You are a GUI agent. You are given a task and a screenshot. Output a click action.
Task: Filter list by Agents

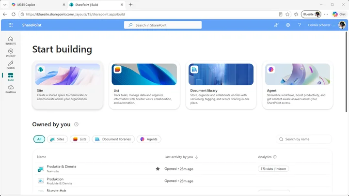(149, 139)
